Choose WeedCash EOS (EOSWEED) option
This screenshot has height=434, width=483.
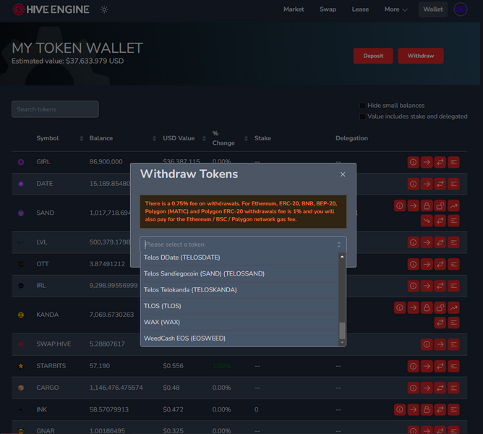pyautogui.click(x=239, y=339)
